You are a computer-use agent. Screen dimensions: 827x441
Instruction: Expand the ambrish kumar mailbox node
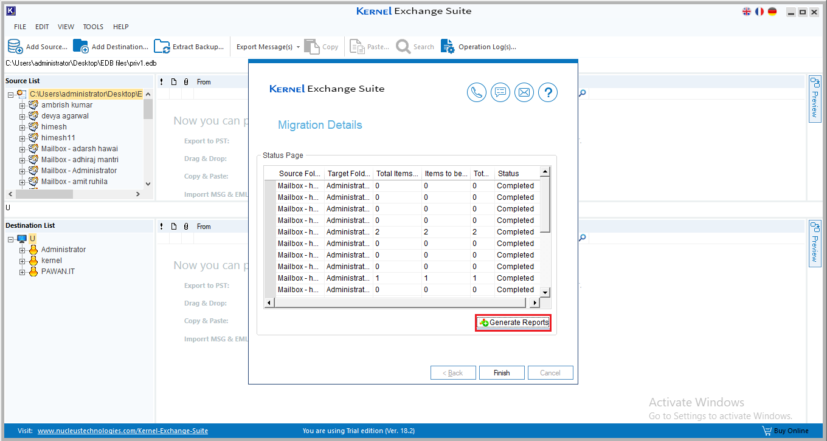pyautogui.click(x=22, y=106)
